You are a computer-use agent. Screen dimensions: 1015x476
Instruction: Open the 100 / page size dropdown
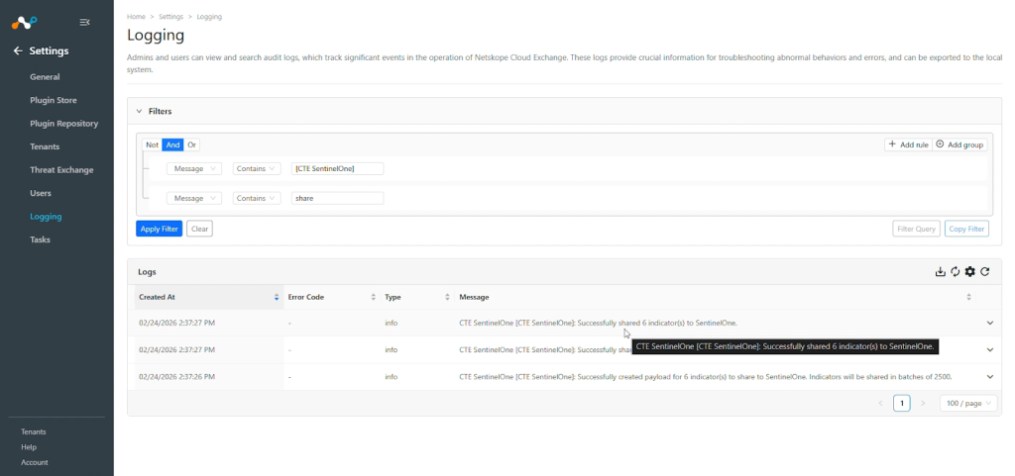point(968,403)
